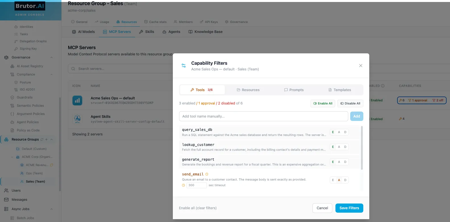Click the Messages envelope icon
The height and width of the screenshot is (222, 450).
click(6, 200)
